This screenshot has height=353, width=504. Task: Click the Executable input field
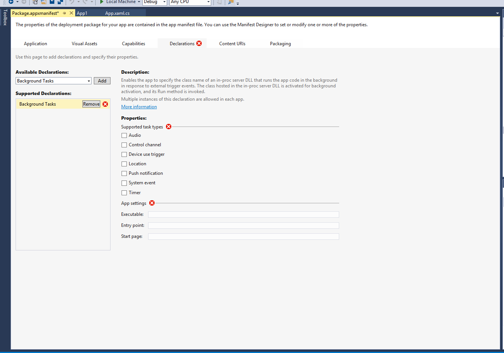point(243,214)
